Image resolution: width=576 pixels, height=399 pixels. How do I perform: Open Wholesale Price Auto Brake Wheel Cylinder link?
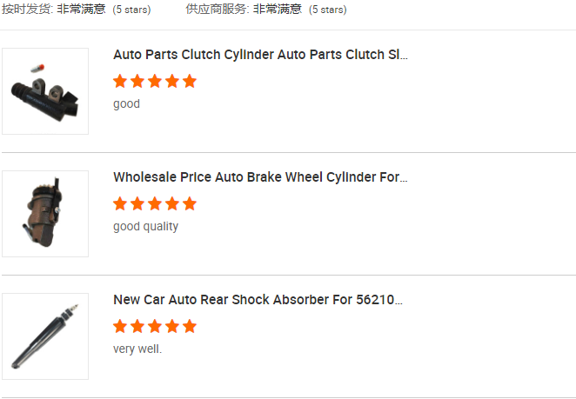coord(260,177)
